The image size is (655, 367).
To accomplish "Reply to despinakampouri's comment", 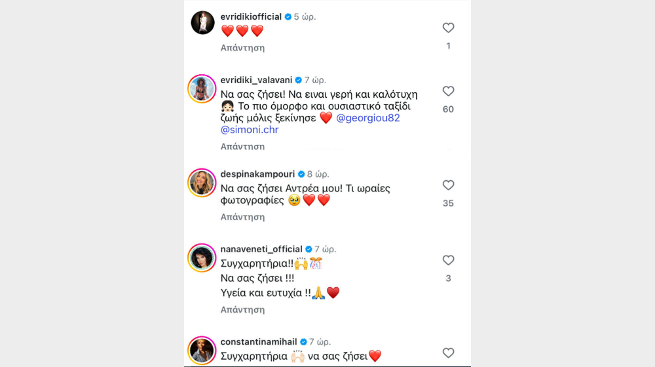I will tap(242, 217).
